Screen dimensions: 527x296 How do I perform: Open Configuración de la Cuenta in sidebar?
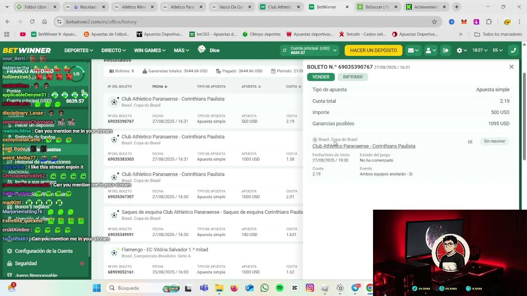click(44, 251)
